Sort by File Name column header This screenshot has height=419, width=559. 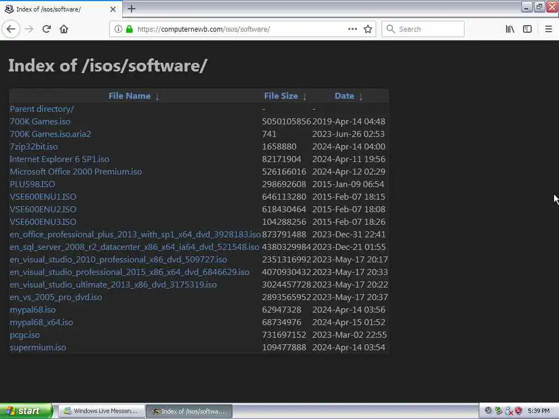129,96
